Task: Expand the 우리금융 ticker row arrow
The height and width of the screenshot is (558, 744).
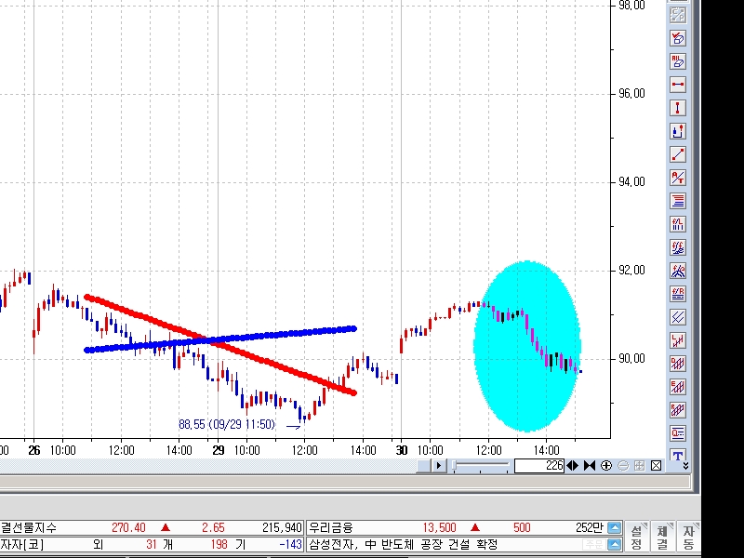Action: pyautogui.click(x=614, y=528)
